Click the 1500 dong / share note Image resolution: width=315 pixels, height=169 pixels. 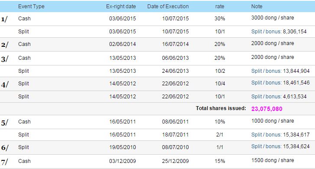[273, 160]
